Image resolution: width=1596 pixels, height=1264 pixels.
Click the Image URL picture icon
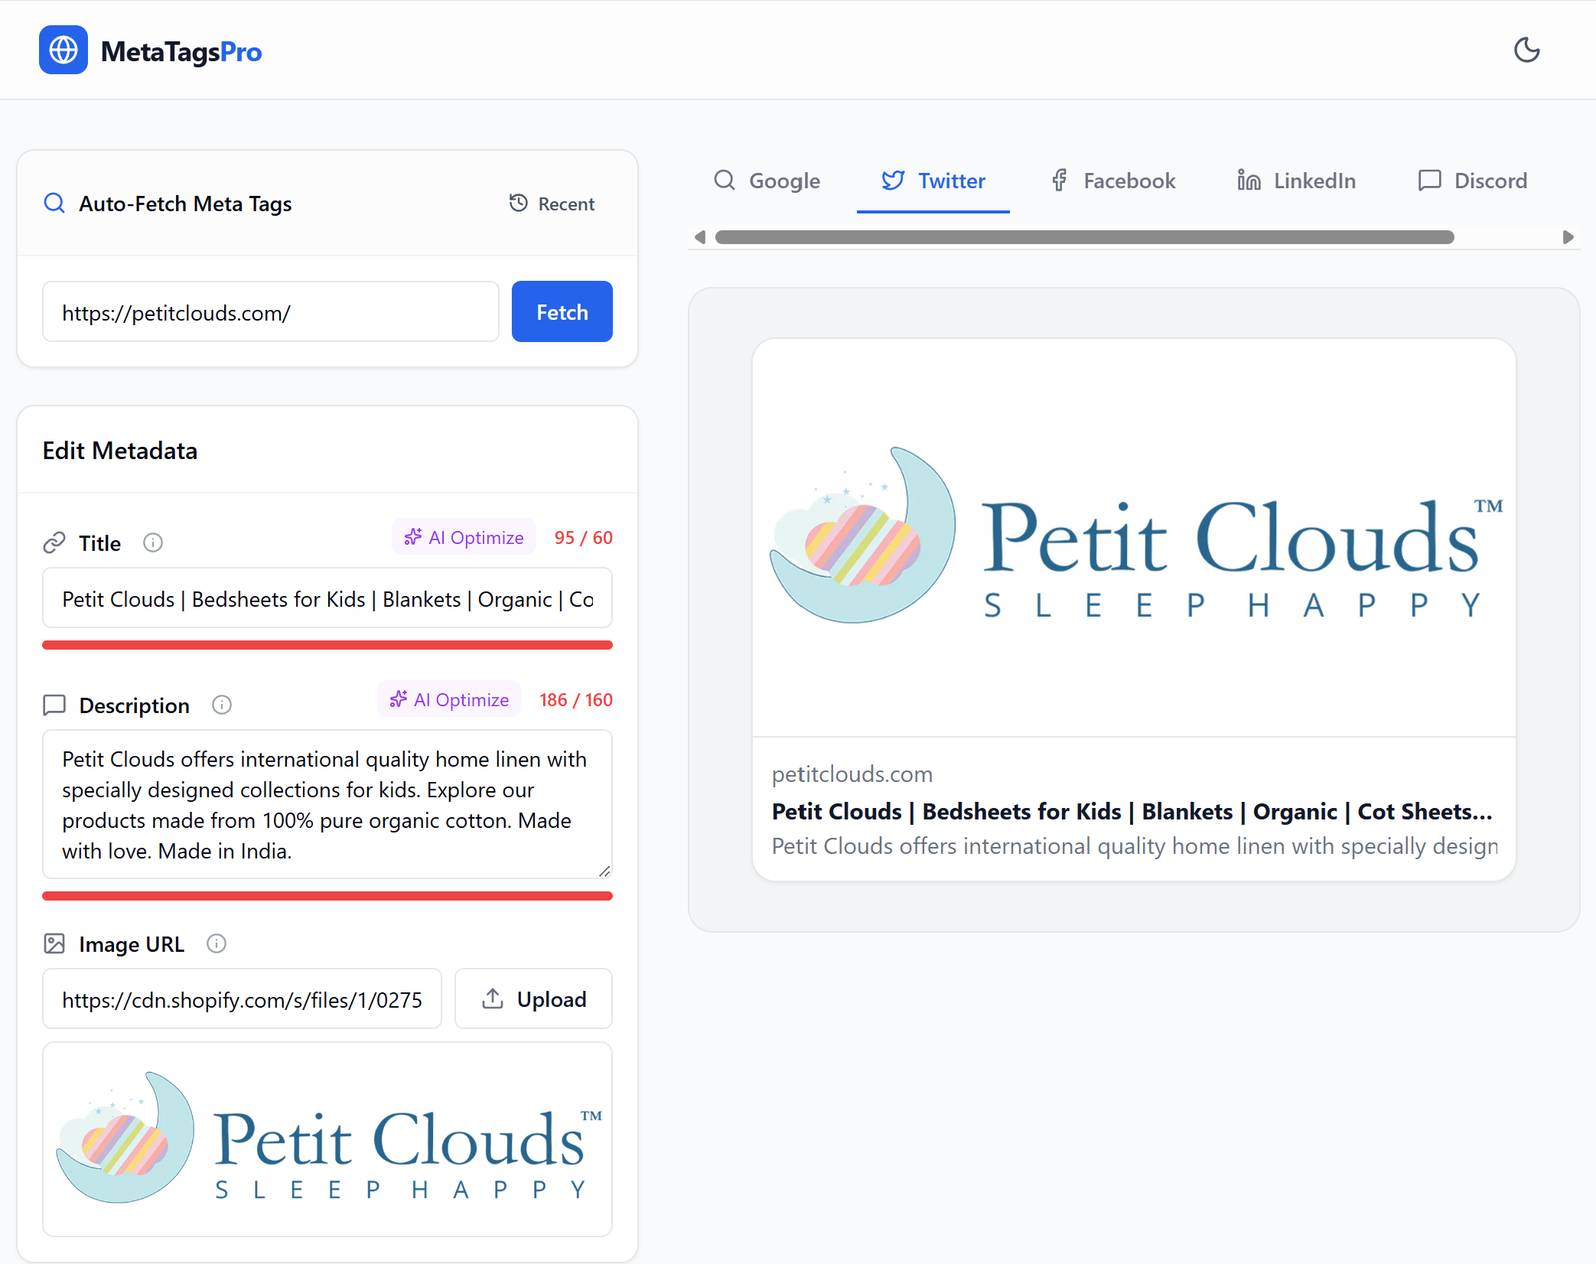click(x=54, y=944)
